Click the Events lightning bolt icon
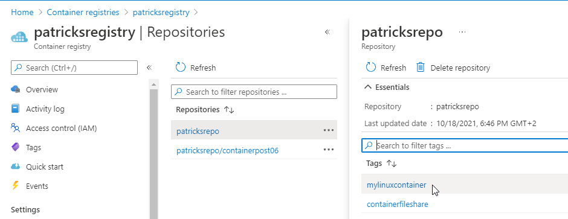 (15, 186)
